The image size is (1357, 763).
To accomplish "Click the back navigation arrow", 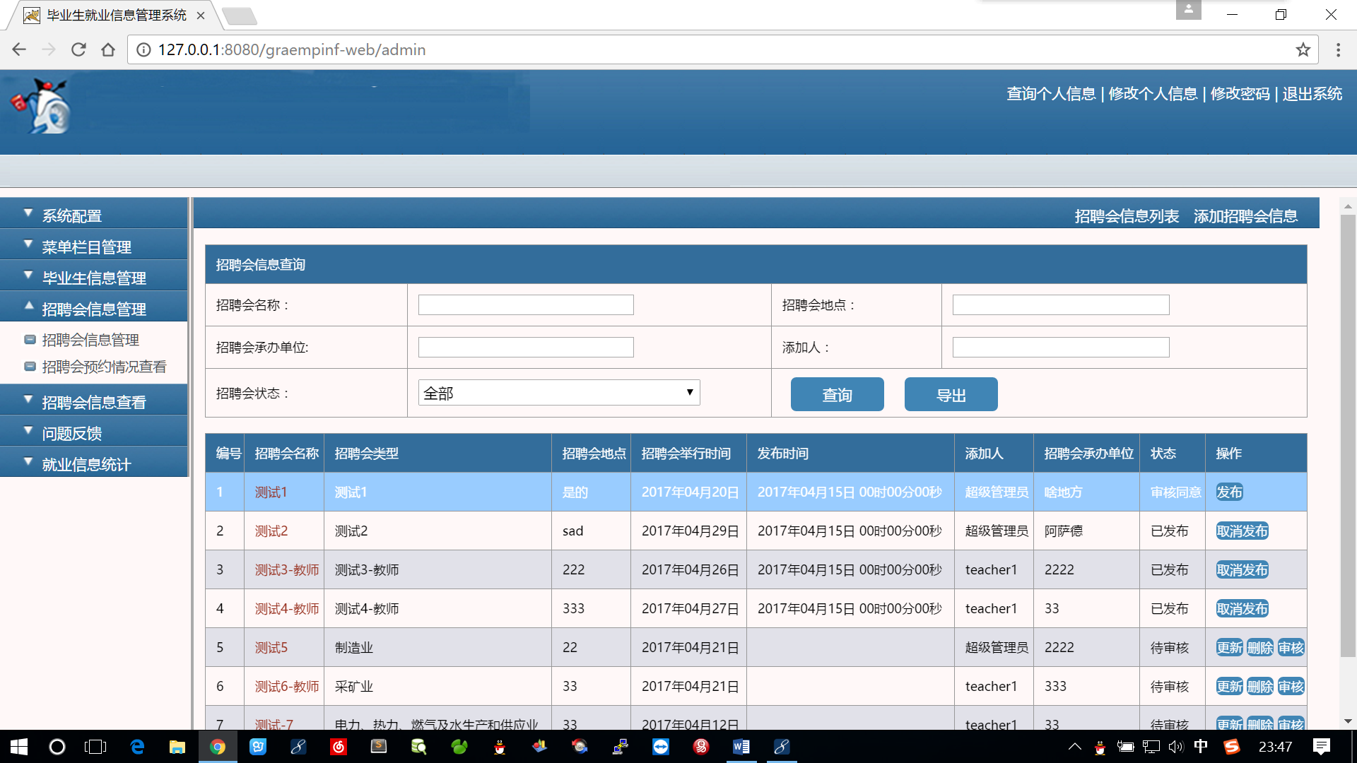I will click(19, 49).
